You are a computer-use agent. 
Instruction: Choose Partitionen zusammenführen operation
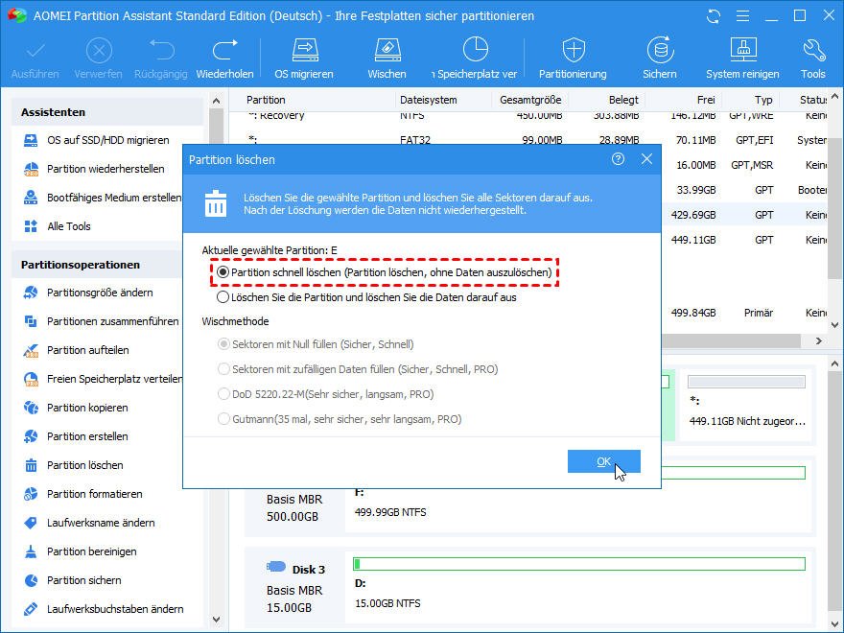102,321
